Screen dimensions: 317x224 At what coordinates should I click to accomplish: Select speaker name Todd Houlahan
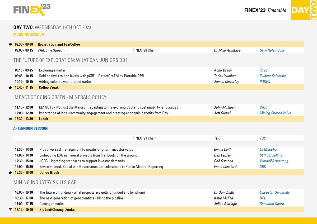225,76
